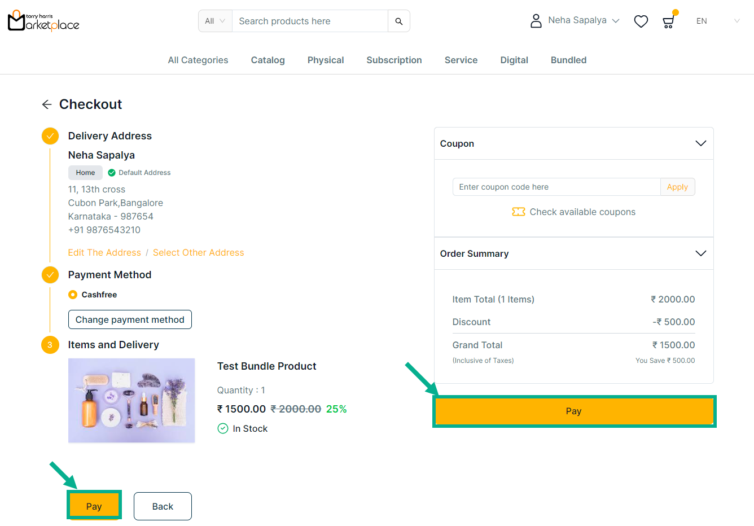Open the Test Bundle Product thumbnail
The width and height of the screenshot is (754, 526).
pyautogui.click(x=131, y=400)
